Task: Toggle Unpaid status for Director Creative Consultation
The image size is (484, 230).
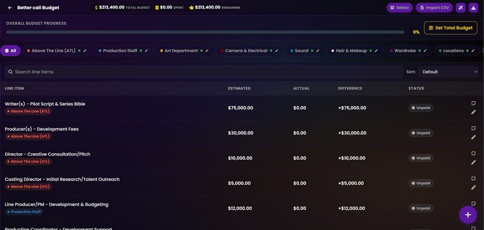Action: tap(421, 158)
